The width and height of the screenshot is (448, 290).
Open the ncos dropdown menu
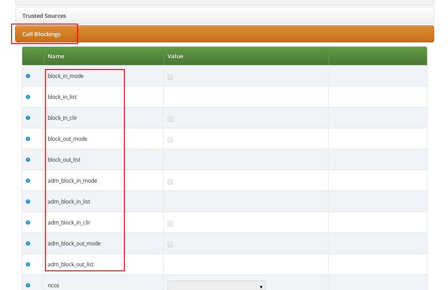216,285
